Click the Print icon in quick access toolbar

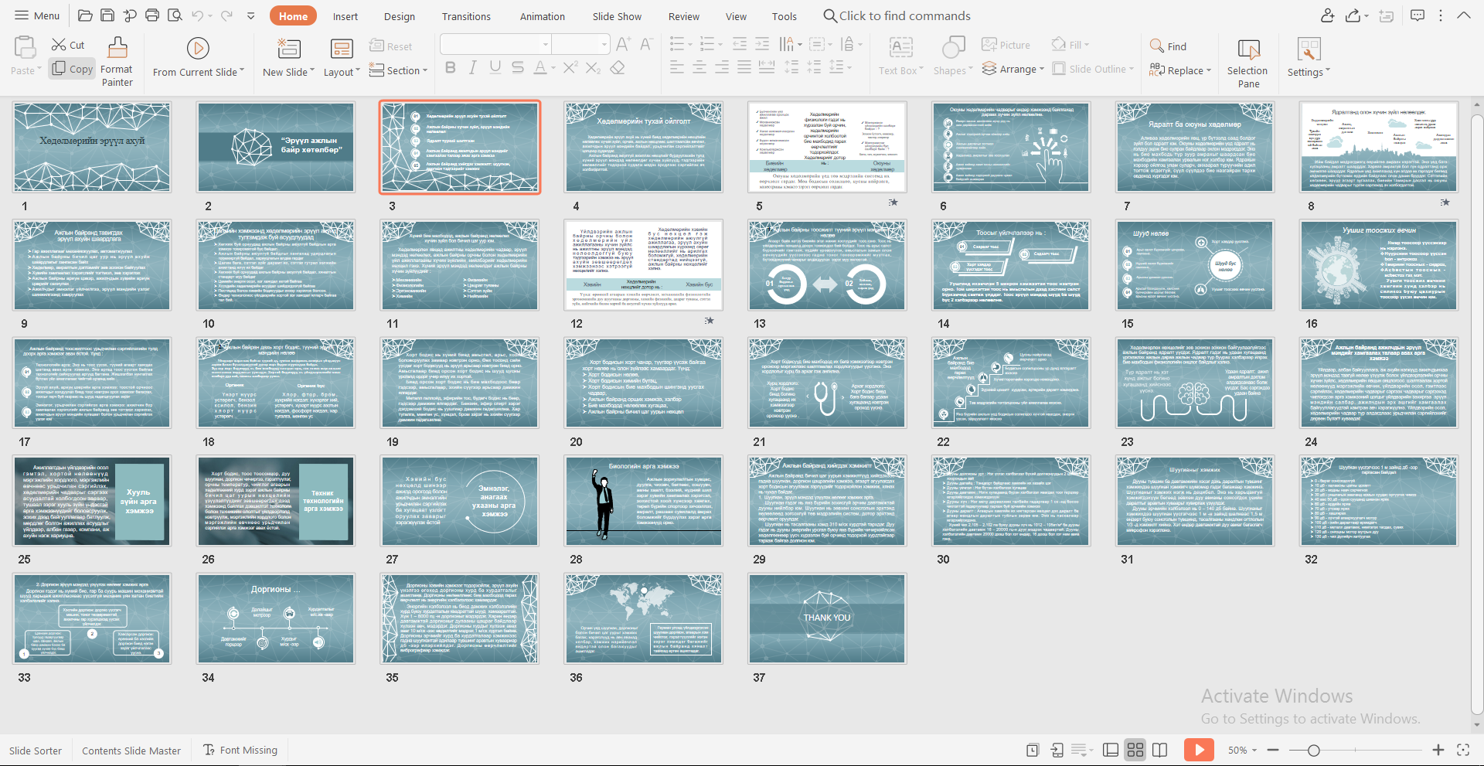152,15
